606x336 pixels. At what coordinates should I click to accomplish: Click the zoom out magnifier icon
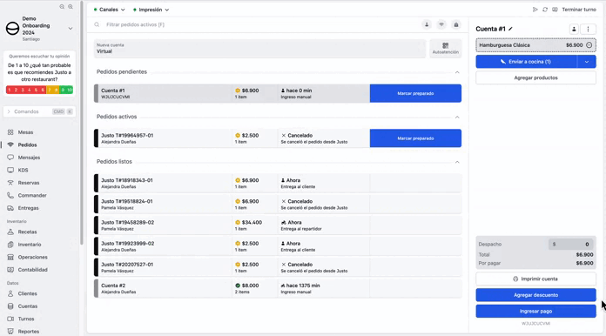coord(62,7)
